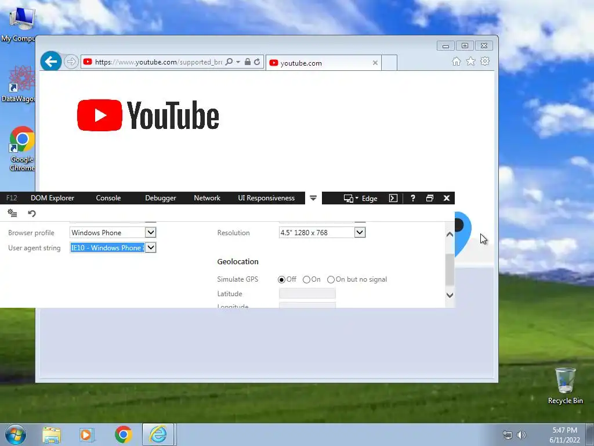Click the YouTube logo on the page
594x446 pixels.
[148, 116]
